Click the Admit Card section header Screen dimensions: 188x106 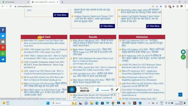point(44,37)
